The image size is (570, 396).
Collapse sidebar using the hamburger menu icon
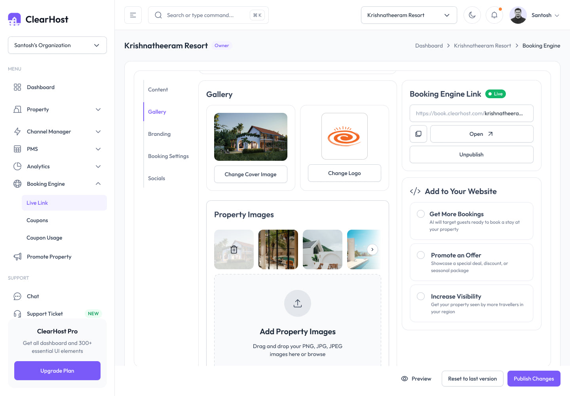coord(133,15)
